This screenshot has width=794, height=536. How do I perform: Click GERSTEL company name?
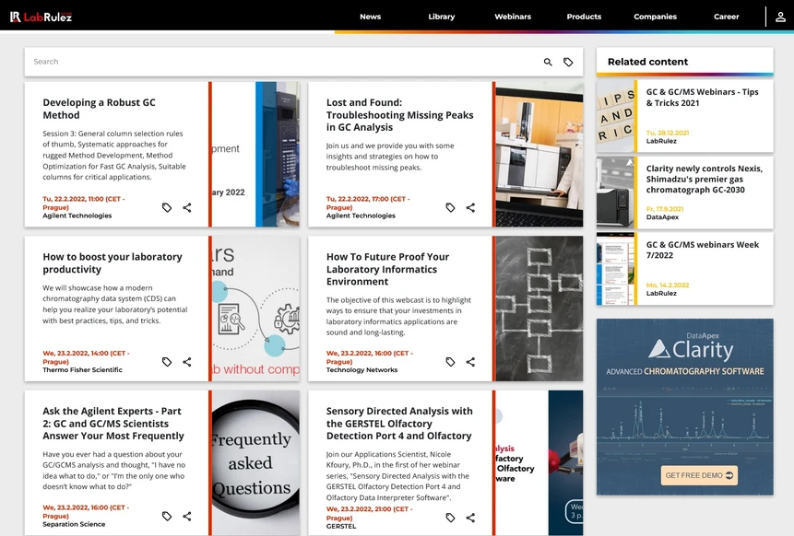tap(341, 526)
